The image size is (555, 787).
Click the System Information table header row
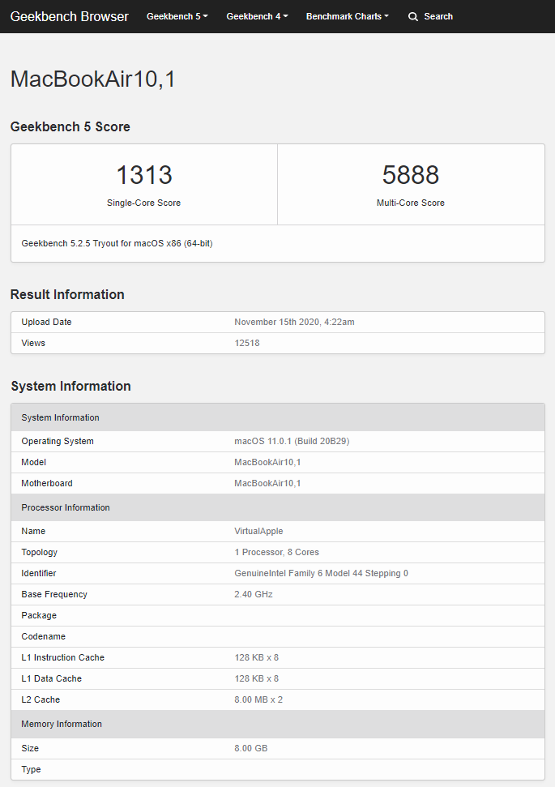pyautogui.click(x=278, y=417)
